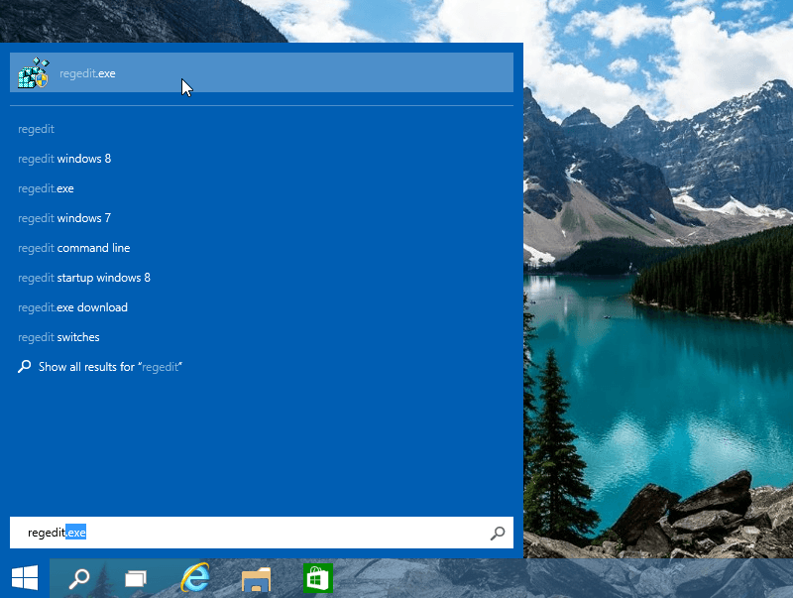The image size is (793, 598).
Task: Open the Windows Store taskbar icon
Action: (x=317, y=578)
